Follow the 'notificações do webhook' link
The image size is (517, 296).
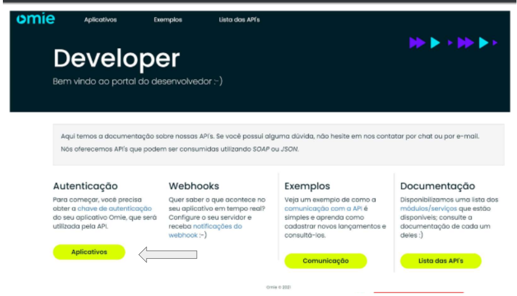[x=205, y=231]
